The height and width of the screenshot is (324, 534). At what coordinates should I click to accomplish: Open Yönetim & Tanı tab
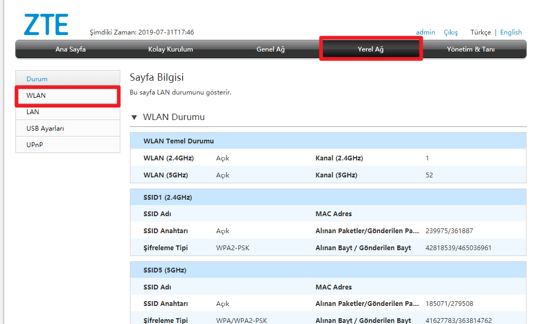[x=471, y=49]
